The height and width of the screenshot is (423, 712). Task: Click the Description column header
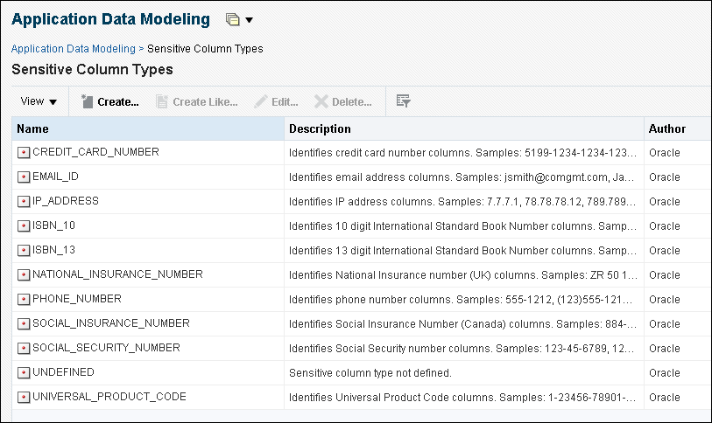(x=320, y=128)
